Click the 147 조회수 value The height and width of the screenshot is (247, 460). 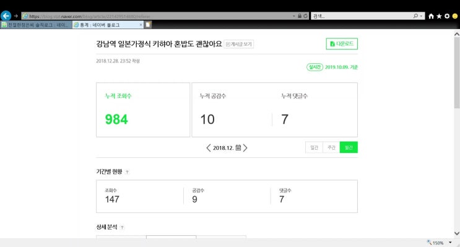coord(112,199)
